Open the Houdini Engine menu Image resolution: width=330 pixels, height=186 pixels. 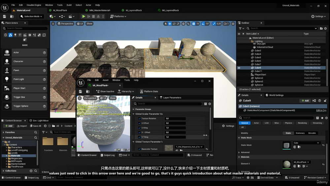(34, 5)
